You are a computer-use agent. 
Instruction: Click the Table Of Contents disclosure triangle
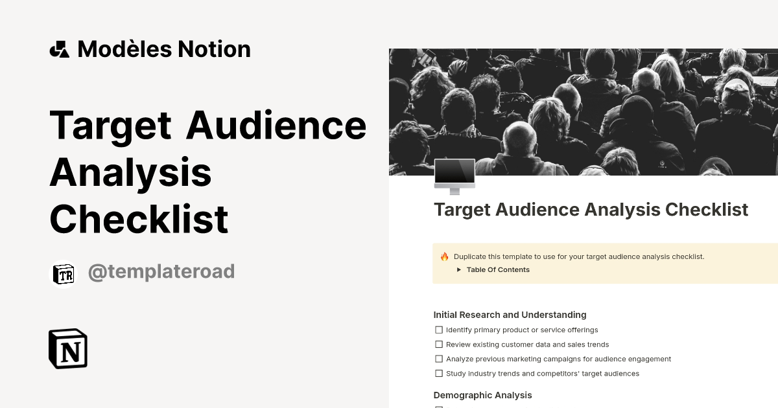(460, 269)
